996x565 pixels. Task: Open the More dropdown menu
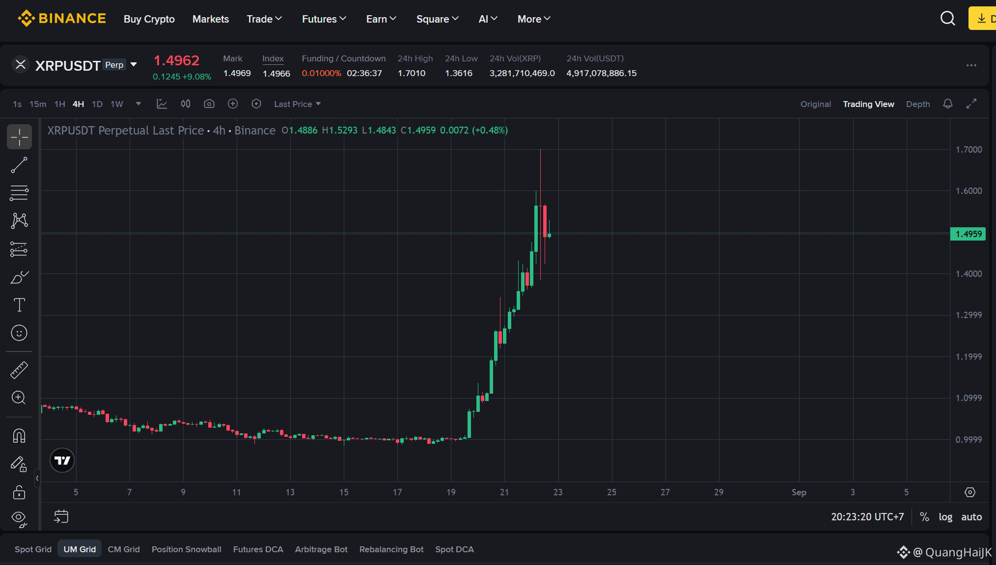coord(534,19)
